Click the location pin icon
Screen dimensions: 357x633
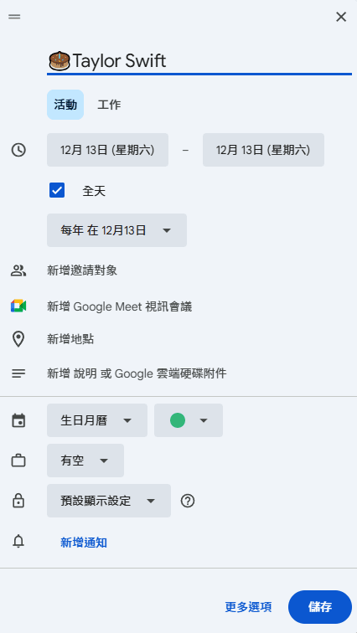click(x=18, y=339)
